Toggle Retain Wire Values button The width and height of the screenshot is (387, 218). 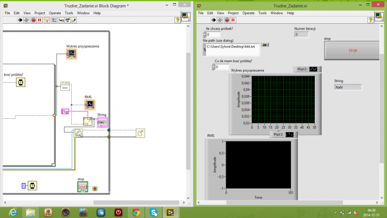point(54,20)
